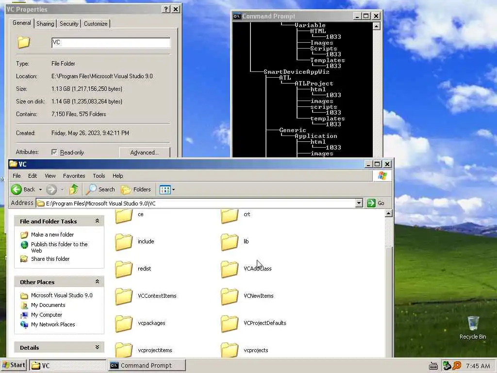497x373 pixels.
Task: Click the help '?' button in VC Properties
Action: 166,9
